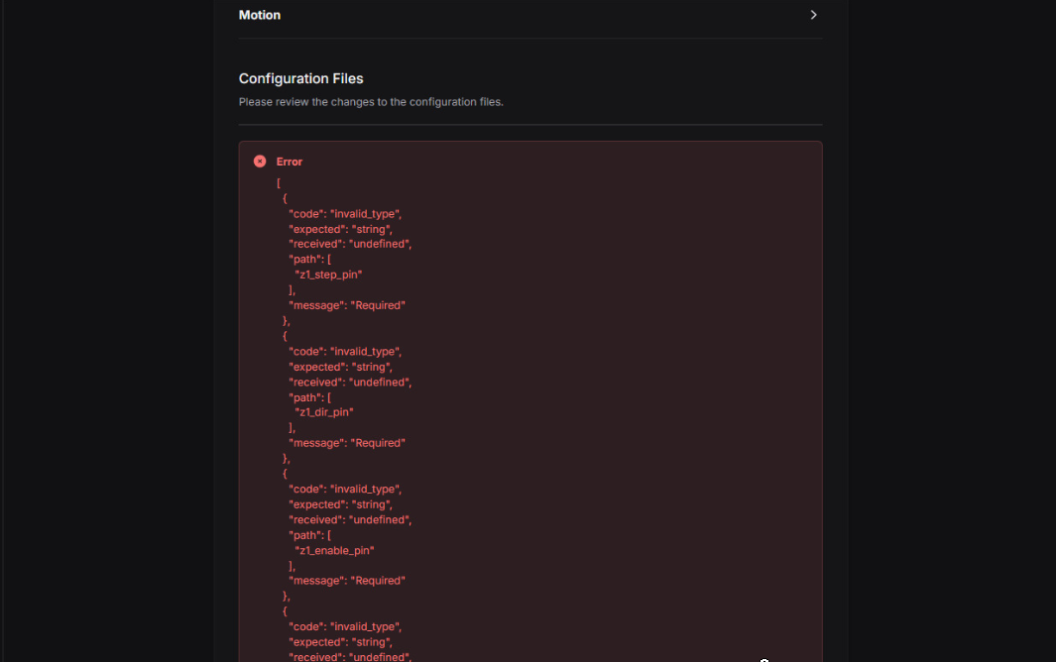
Task: Expand the Motion section chevron
Action: pos(813,15)
